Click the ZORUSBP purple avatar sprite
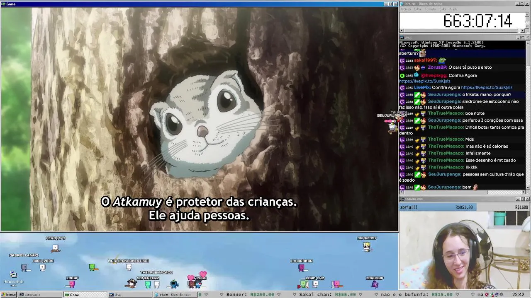Viewport: 531px width, 298px height. click(x=375, y=284)
